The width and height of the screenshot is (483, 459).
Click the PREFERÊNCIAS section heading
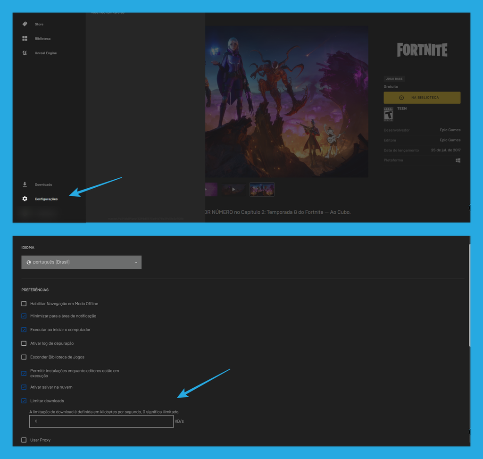point(35,290)
